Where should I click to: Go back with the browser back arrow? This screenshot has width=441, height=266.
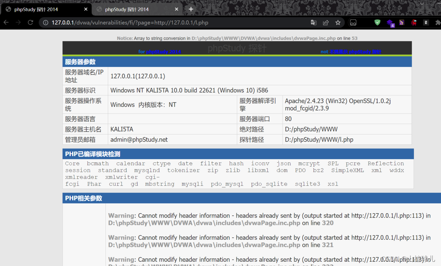[6, 22]
